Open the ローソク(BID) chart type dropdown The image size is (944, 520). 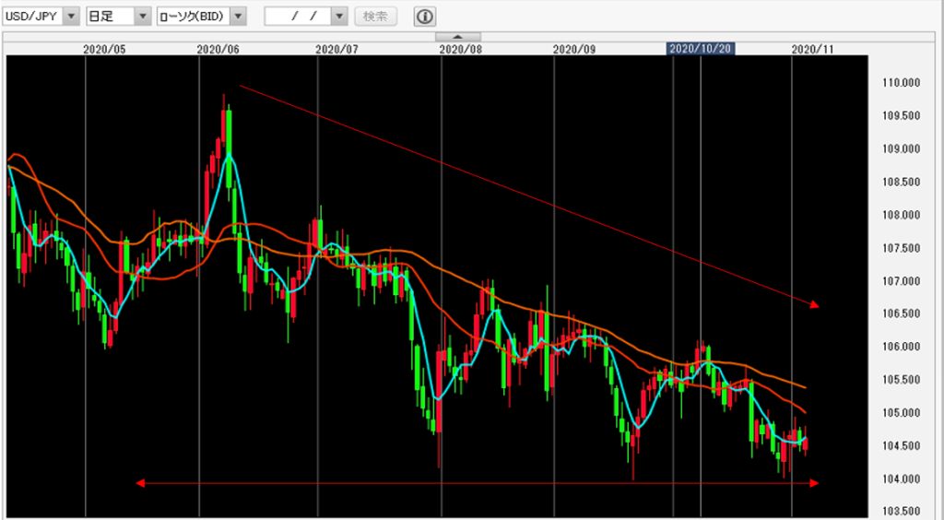(239, 17)
